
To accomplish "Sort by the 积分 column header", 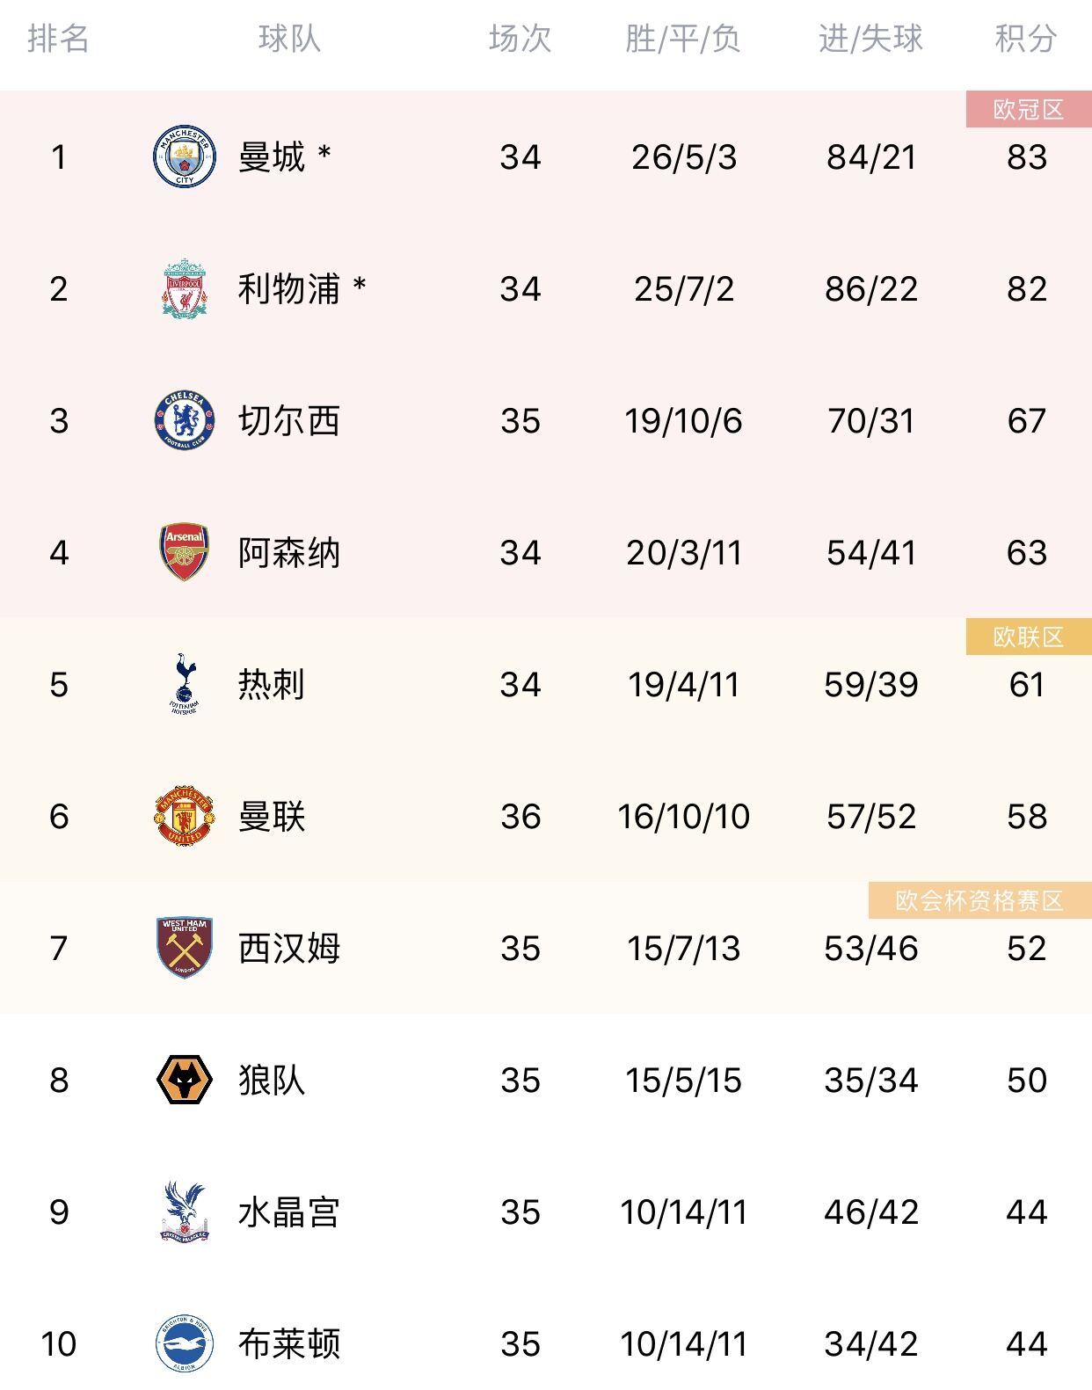I will [1025, 39].
